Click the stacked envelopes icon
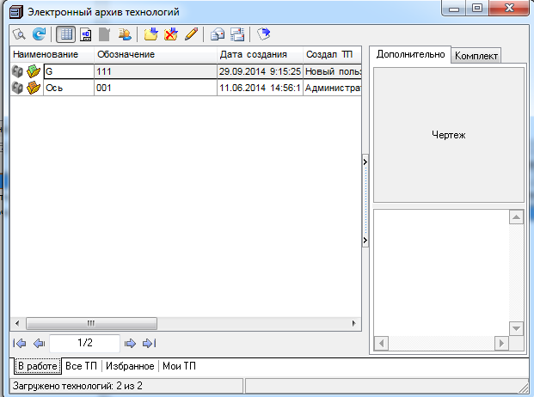This screenshot has height=397, width=534. point(237,34)
